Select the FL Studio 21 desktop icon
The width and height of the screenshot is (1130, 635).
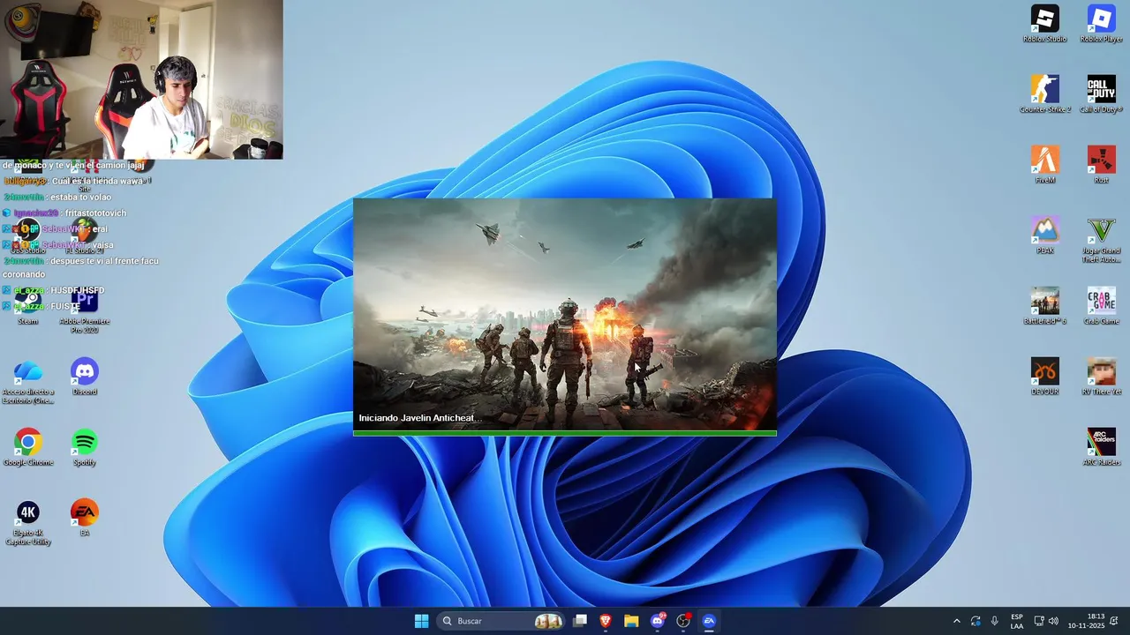pos(85,236)
